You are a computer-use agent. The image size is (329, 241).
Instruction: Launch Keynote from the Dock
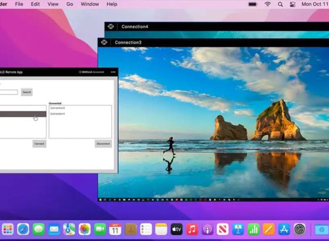[x=238, y=229]
